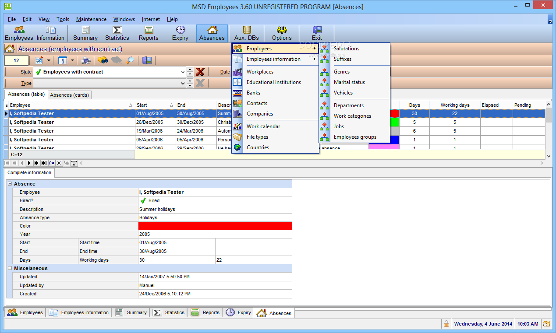Click the record count field showing 12
Screen dimensions: 556x333
point(16,60)
